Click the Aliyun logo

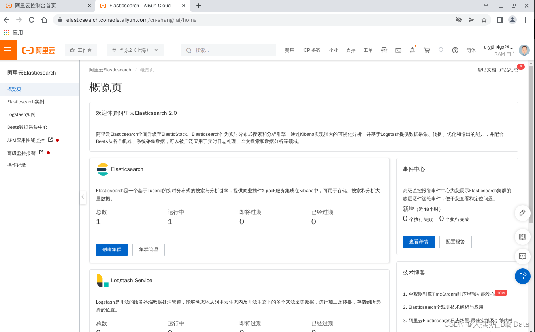click(x=38, y=50)
